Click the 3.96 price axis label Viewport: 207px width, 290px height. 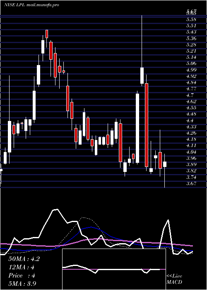point(191,158)
